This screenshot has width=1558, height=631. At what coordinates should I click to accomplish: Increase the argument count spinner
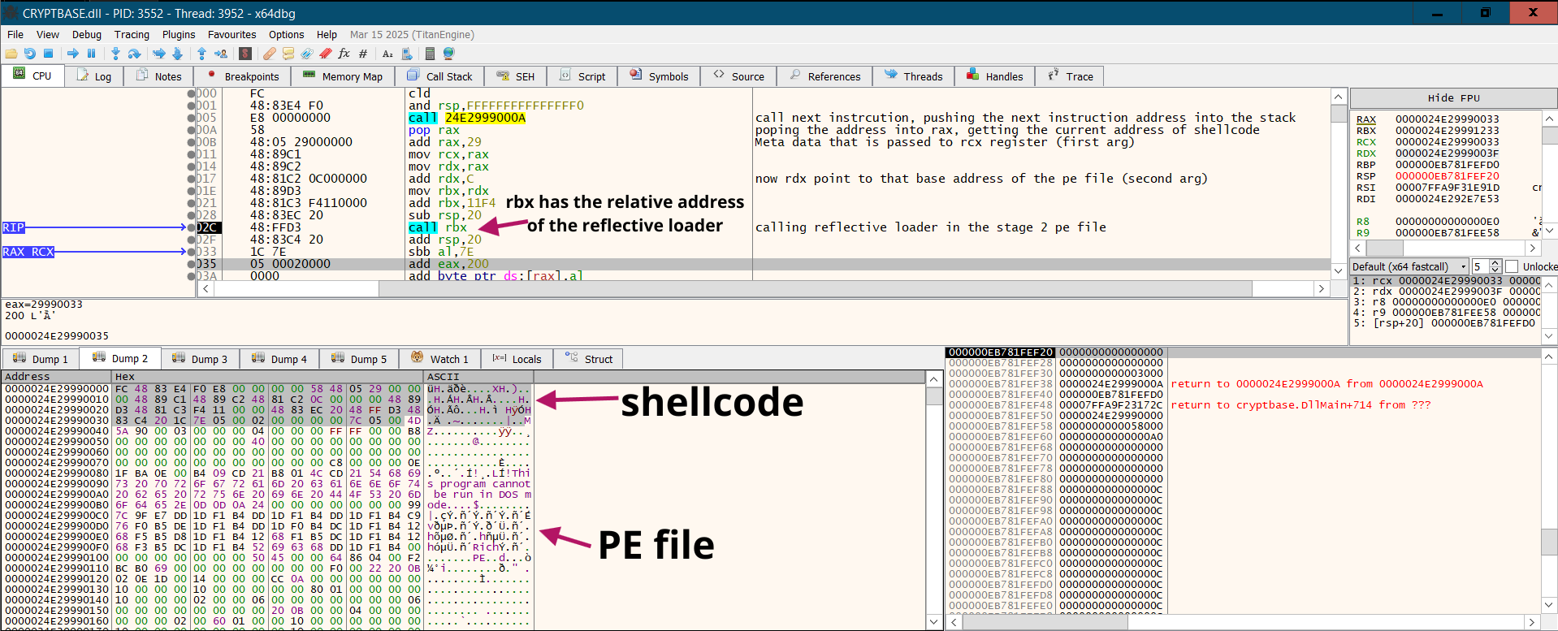tap(1495, 263)
